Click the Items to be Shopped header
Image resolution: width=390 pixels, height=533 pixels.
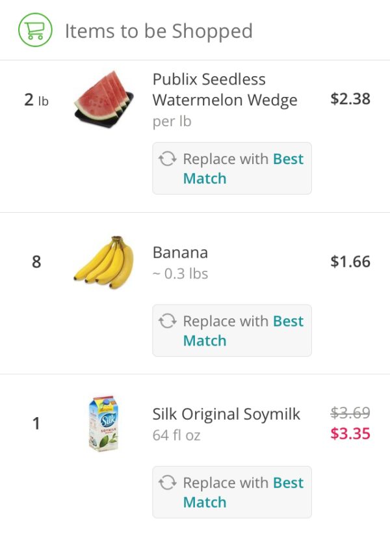tap(158, 31)
